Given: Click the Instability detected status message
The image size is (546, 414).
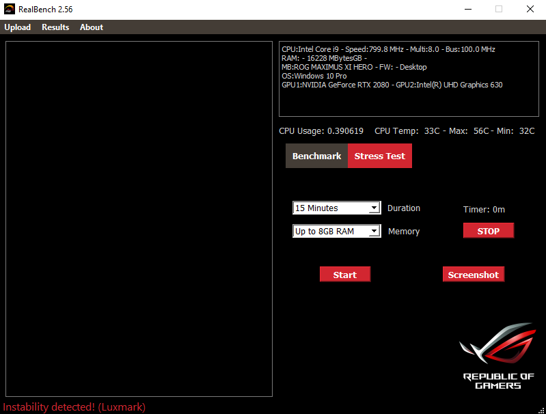Looking at the screenshot, I should point(74,407).
